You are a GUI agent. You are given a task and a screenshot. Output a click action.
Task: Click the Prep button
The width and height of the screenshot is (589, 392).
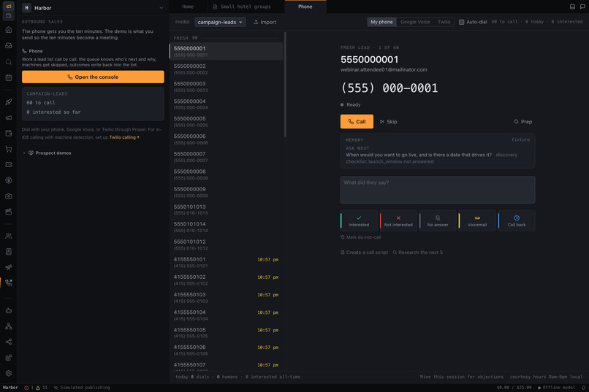(x=523, y=121)
